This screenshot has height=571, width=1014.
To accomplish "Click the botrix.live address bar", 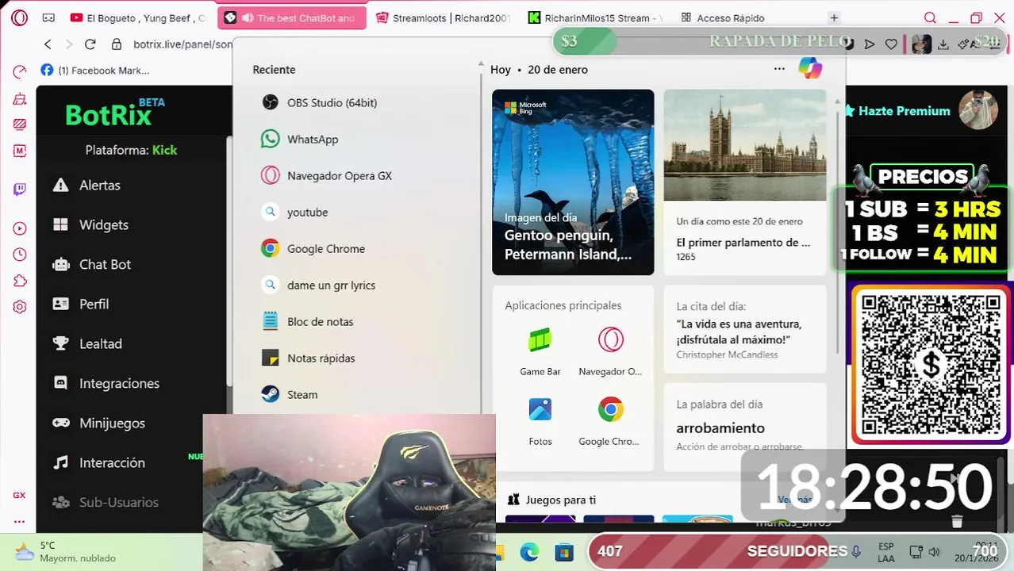I will (182, 44).
